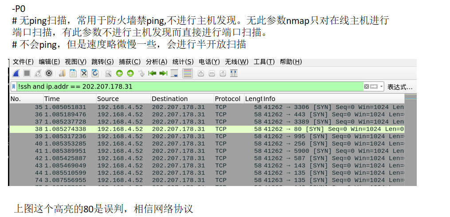Jump to the first packet

(x=152, y=74)
